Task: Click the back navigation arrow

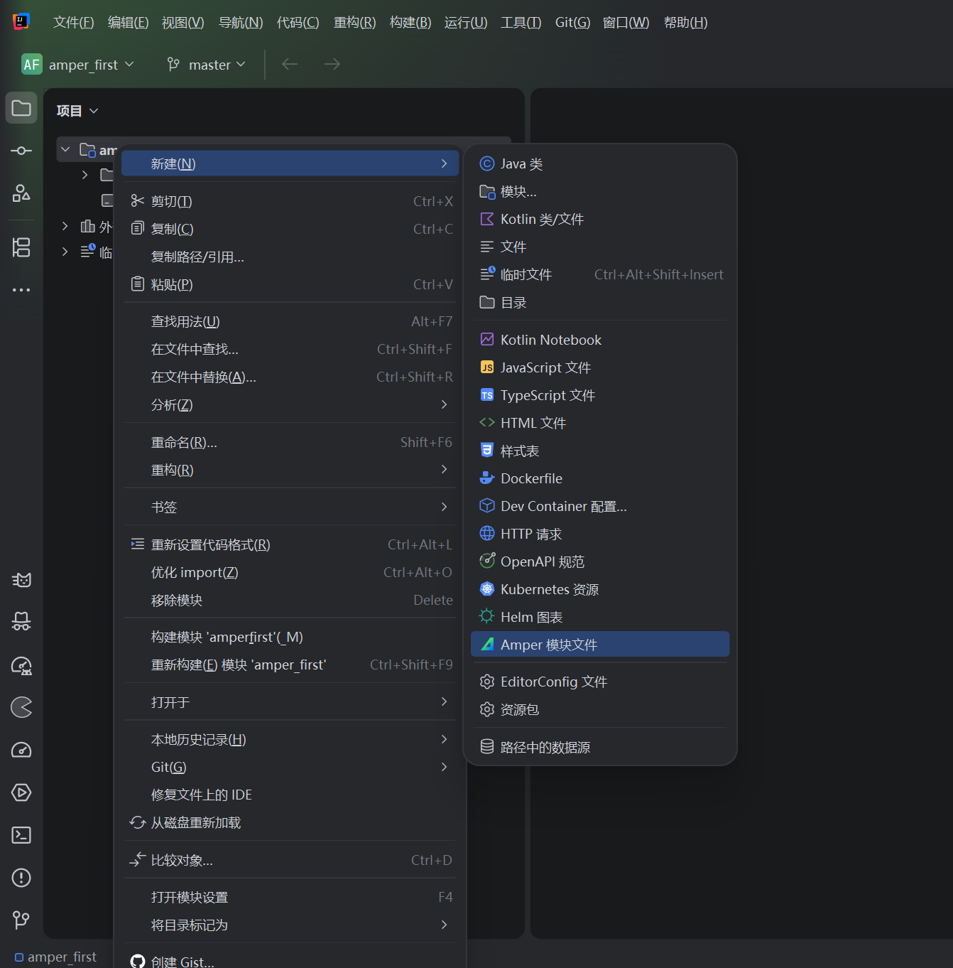Action: pyautogui.click(x=290, y=65)
